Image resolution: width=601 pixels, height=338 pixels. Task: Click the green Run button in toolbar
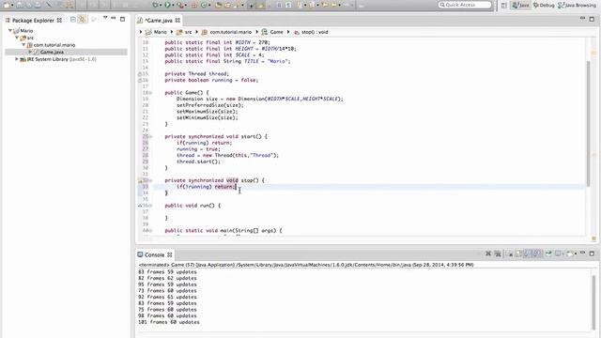click(x=167, y=5)
